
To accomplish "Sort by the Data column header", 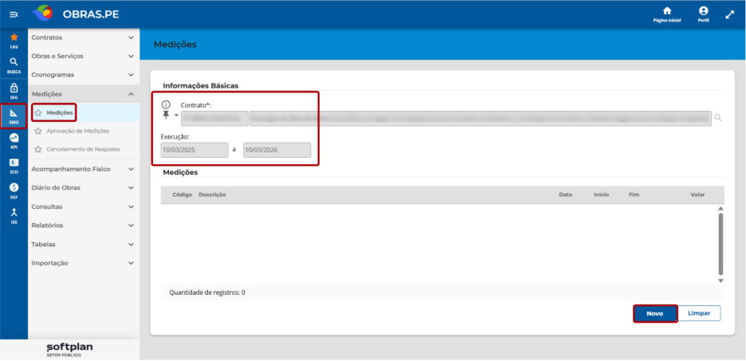I will click(x=565, y=194).
